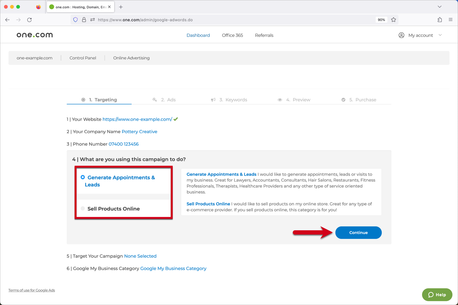Open the Firefox application menu
458x305 pixels.
click(450, 20)
